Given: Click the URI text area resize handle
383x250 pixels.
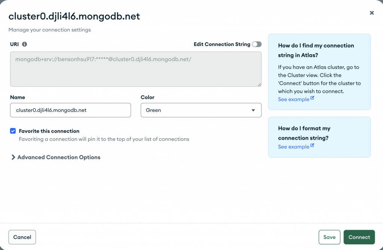Looking at the screenshot, I should click(x=259, y=85).
